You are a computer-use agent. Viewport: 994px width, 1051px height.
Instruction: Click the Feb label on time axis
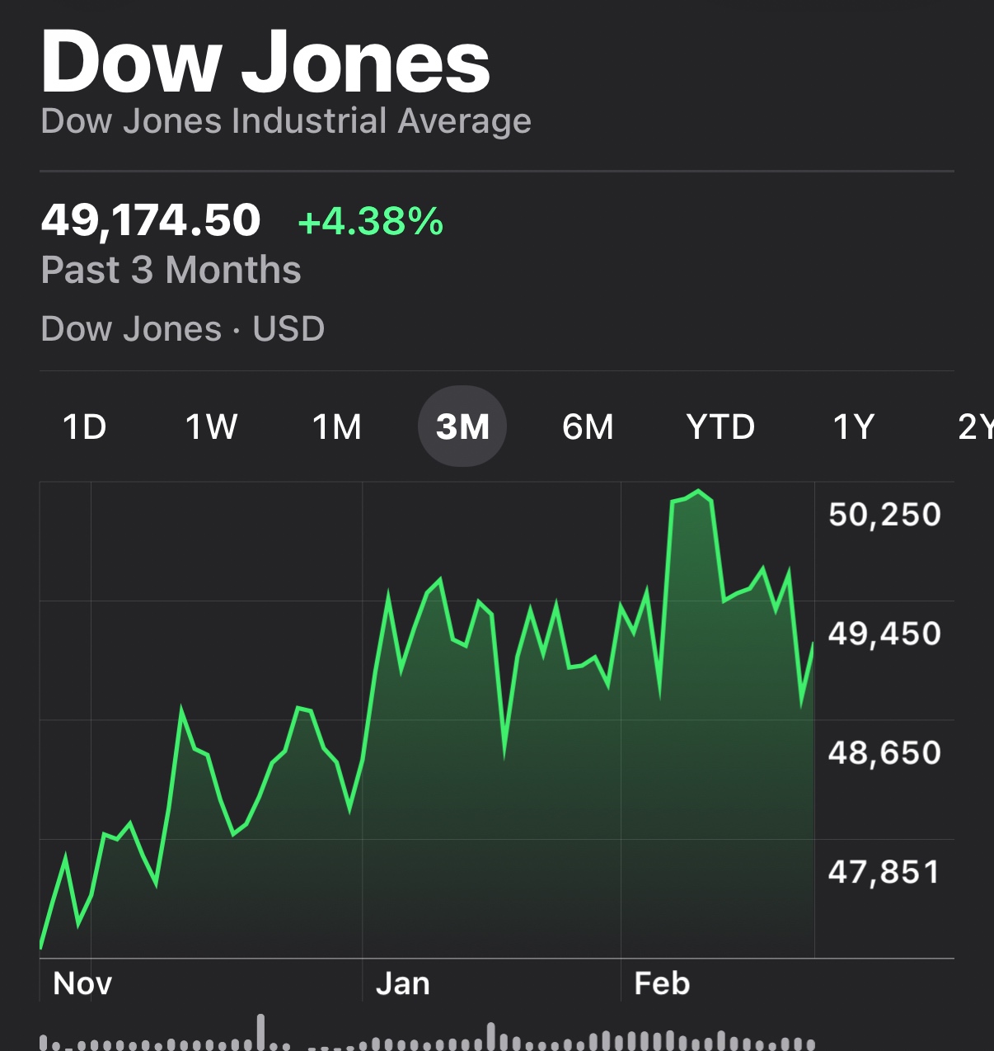point(662,983)
